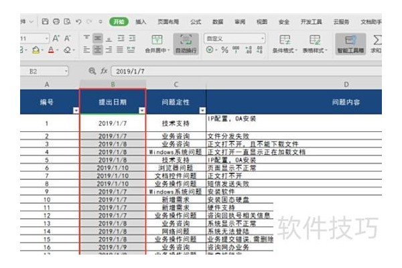This screenshot has height=268, width=402.
Task: Align text left
Action: pyautogui.click(x=86, y=50)
